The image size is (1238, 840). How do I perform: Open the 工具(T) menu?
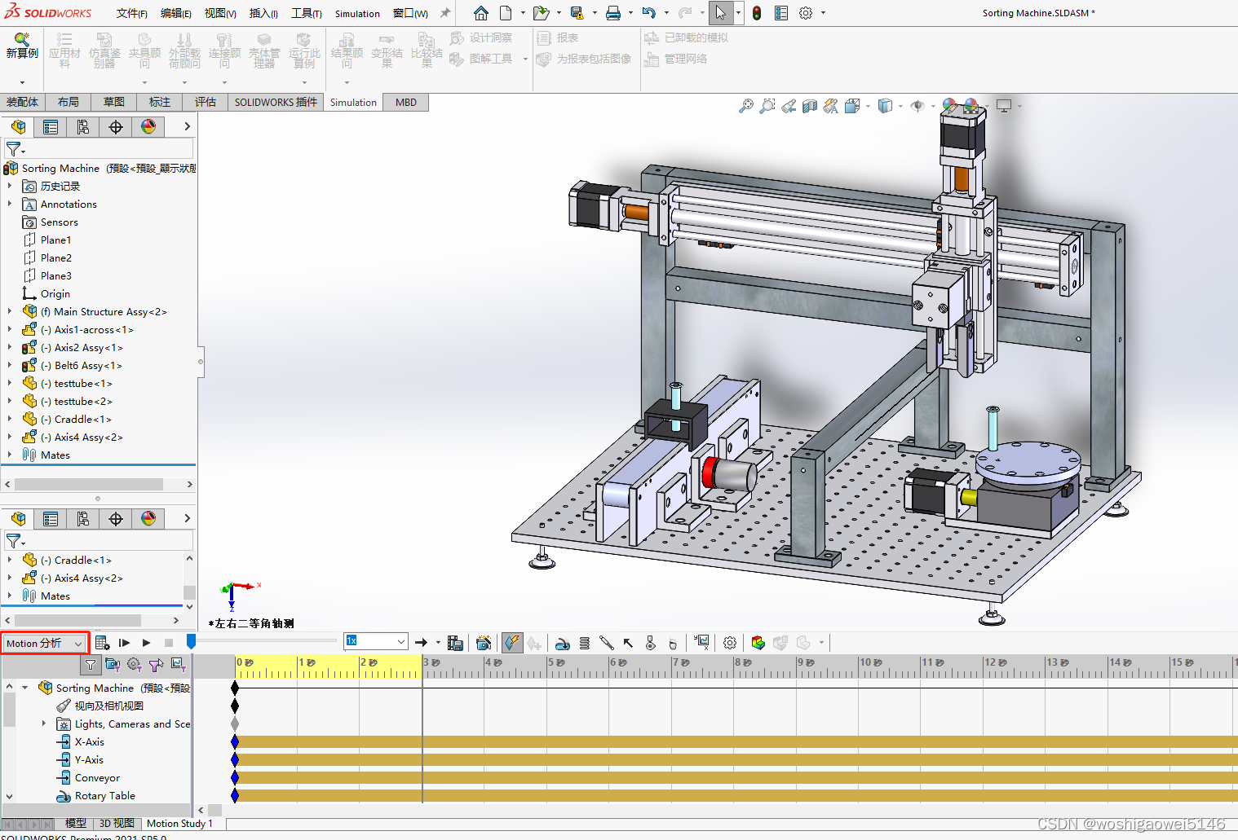(307, 13)
